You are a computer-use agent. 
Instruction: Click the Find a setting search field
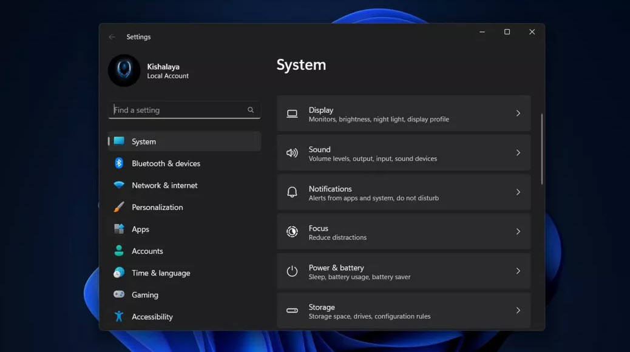tap(185, 110)
